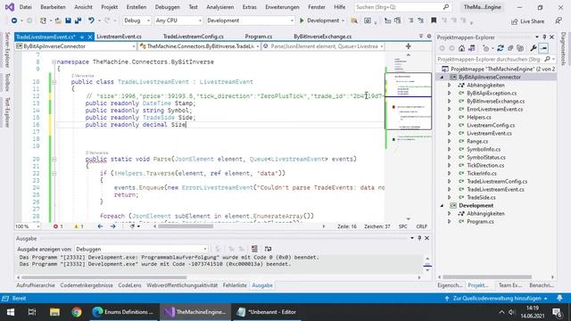Pin the Ausgabe panel
The width and height of the screenshot is (571, 321).
[x=419, y=238]
